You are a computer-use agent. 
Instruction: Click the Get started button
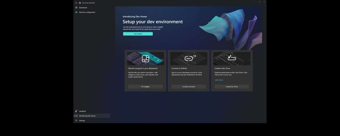(x=138, y=34)
